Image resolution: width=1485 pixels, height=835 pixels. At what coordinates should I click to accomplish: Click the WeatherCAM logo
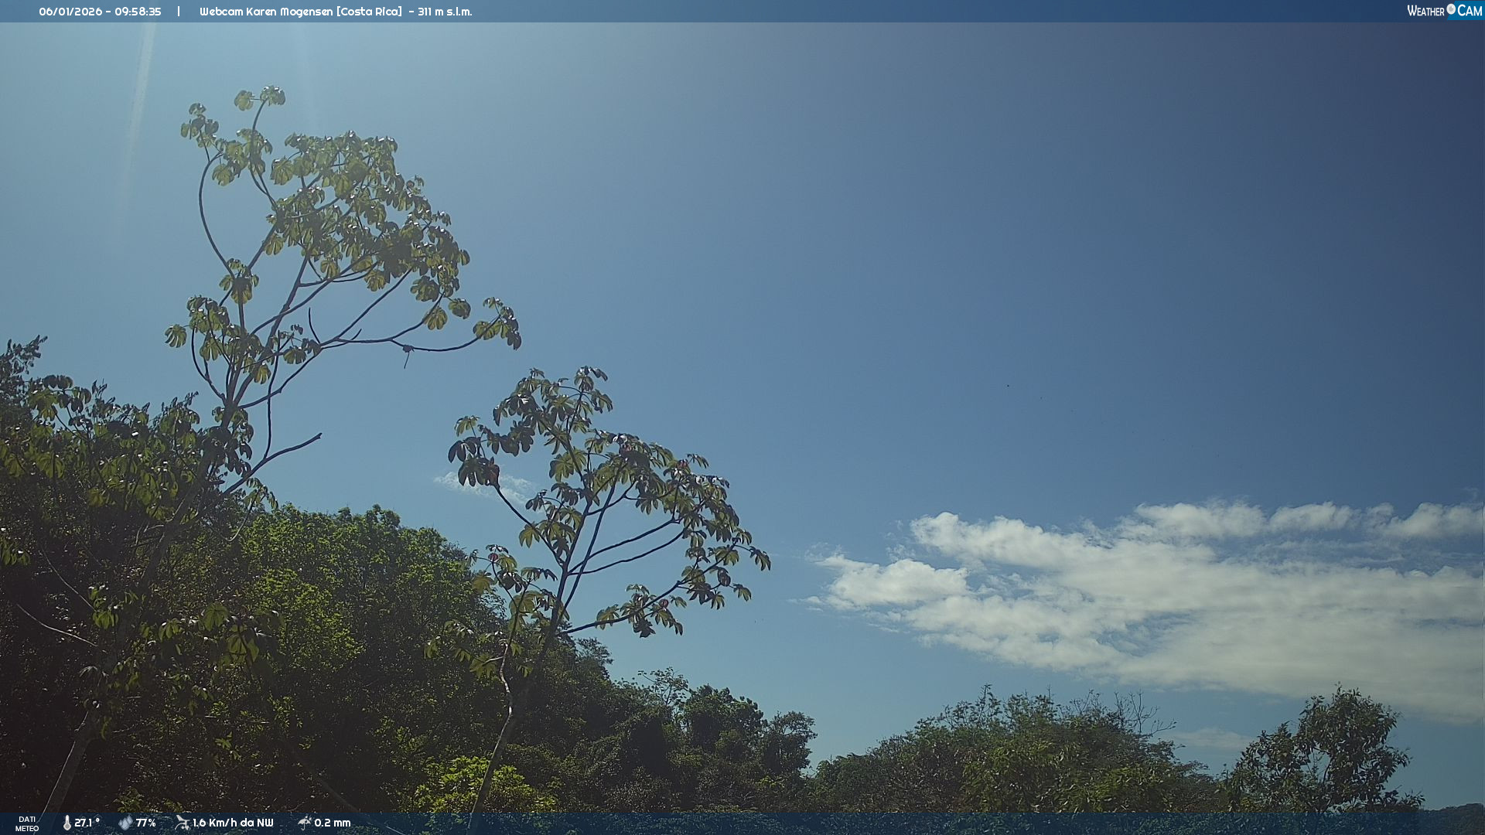point(1444,11)
